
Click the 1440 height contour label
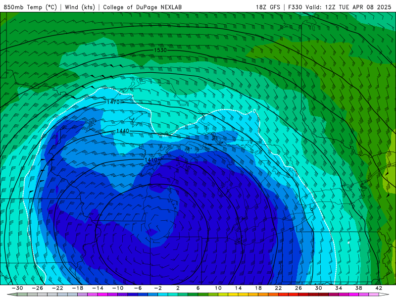[x=123, y=131]
